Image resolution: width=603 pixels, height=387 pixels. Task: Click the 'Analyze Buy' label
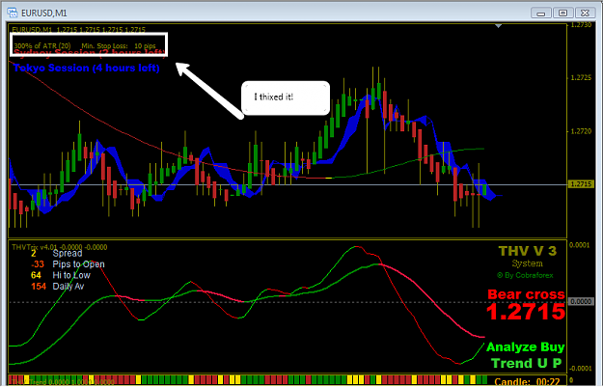[525, 347]
